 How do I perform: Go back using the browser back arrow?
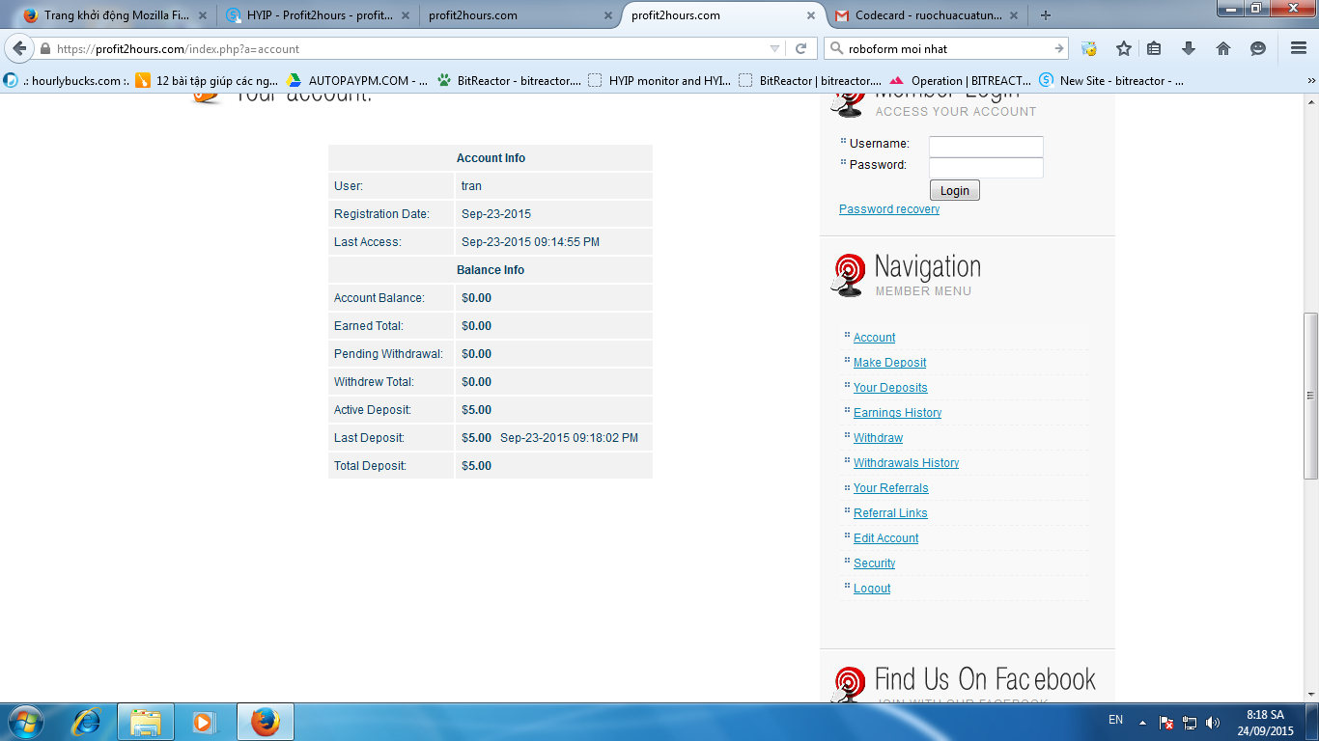click(x=19, y=48)
